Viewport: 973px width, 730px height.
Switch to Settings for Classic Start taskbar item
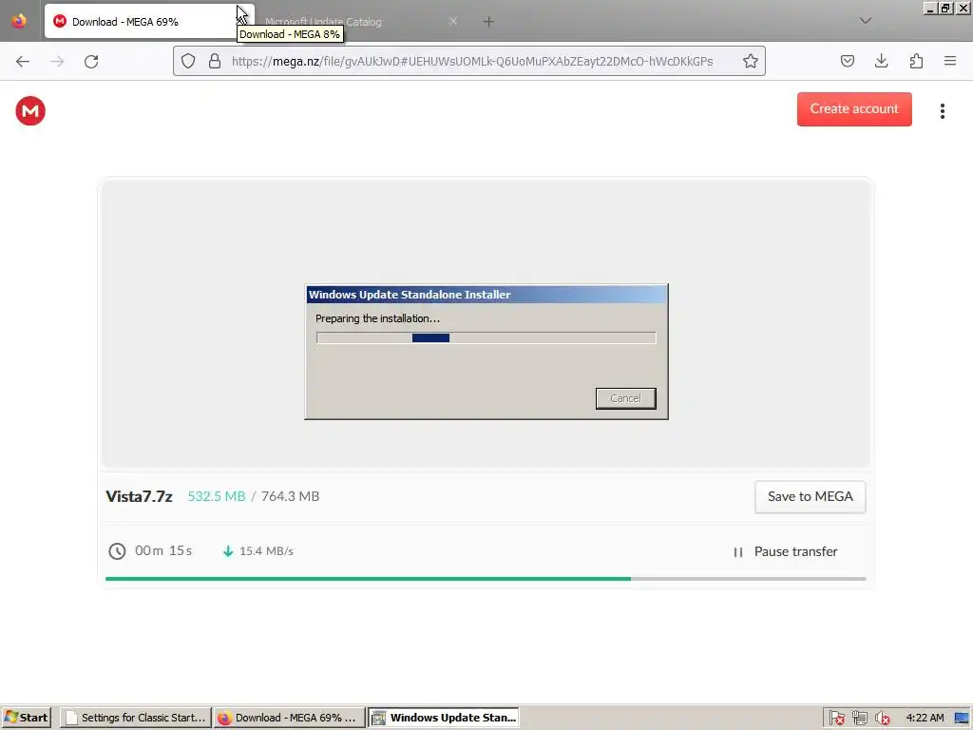point(136,718)
